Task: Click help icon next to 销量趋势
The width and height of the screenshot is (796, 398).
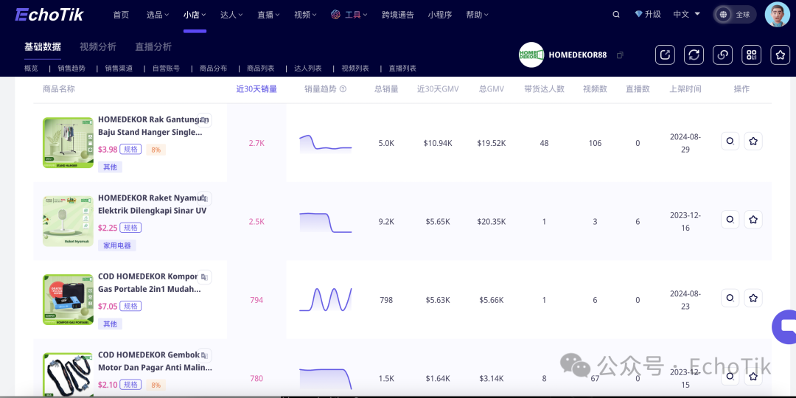Action: 343,89
